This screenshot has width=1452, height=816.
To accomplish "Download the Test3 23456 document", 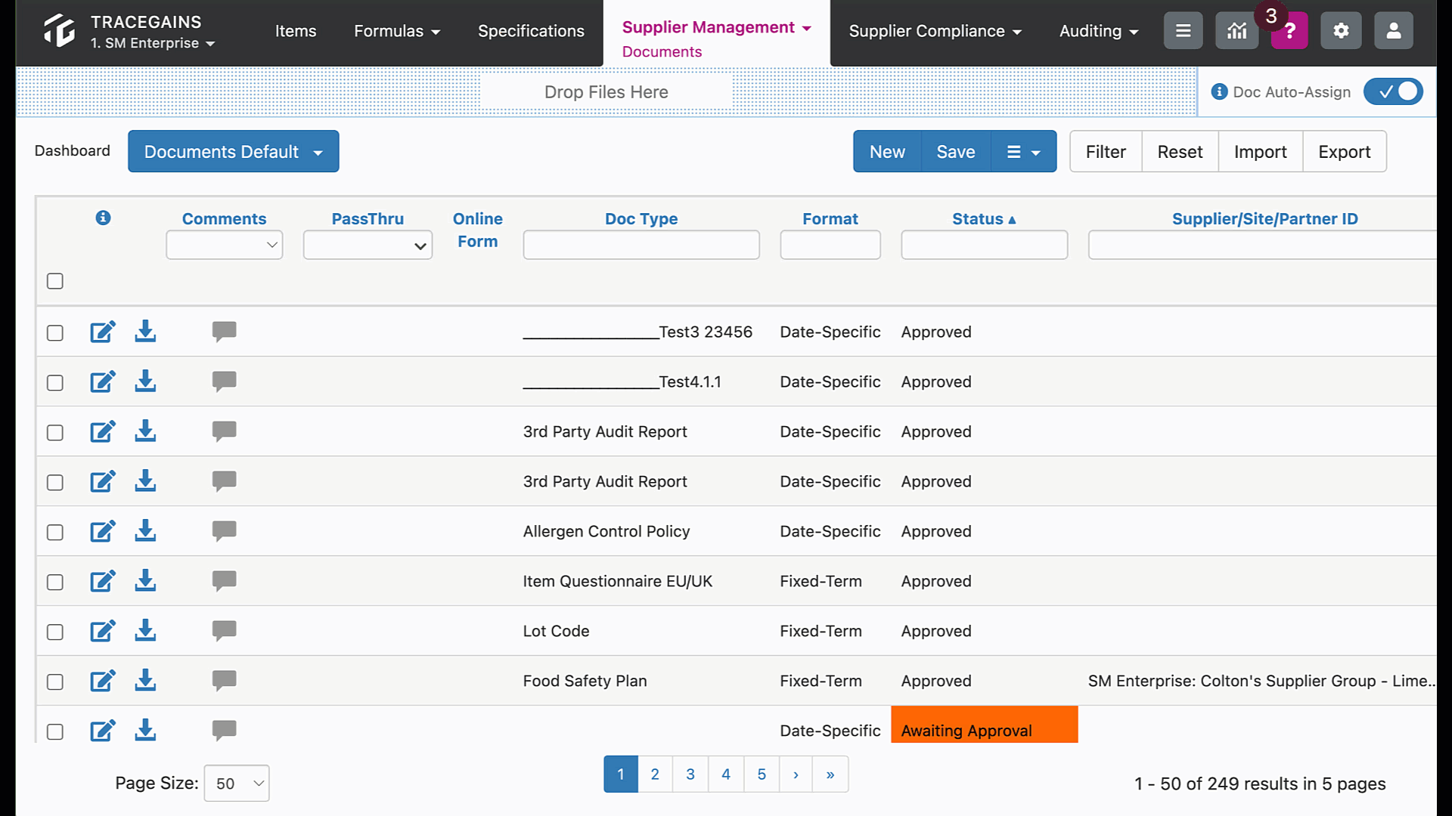I will (x=145, y=331).
